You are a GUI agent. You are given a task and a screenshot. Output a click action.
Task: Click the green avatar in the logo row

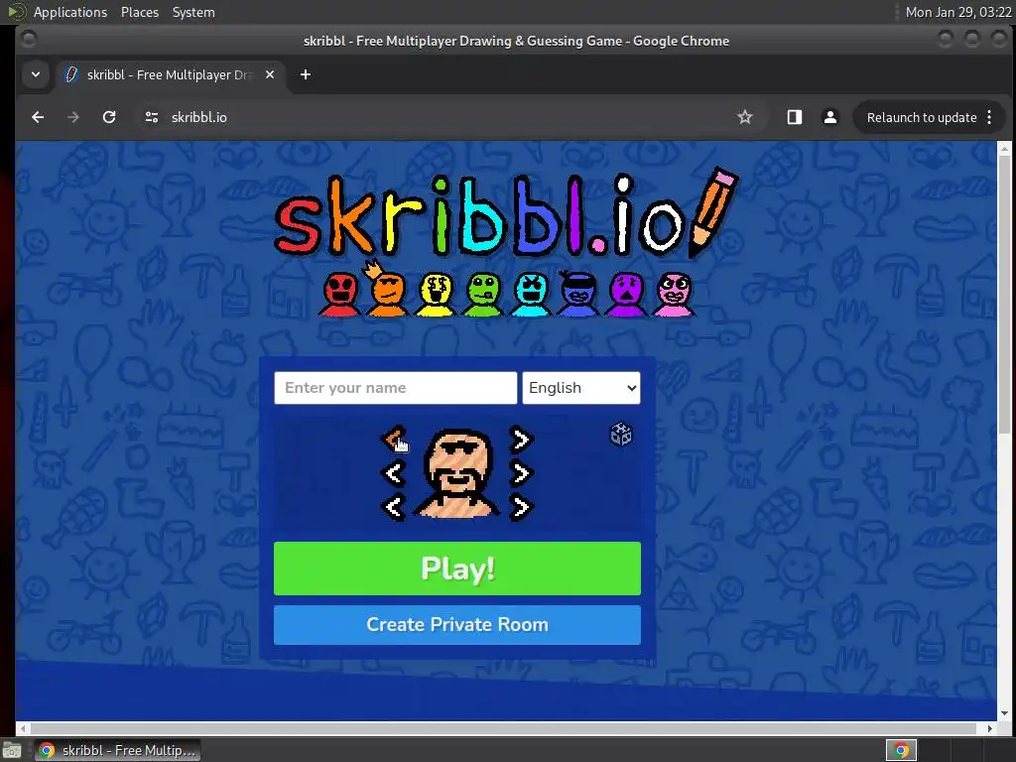483,294
